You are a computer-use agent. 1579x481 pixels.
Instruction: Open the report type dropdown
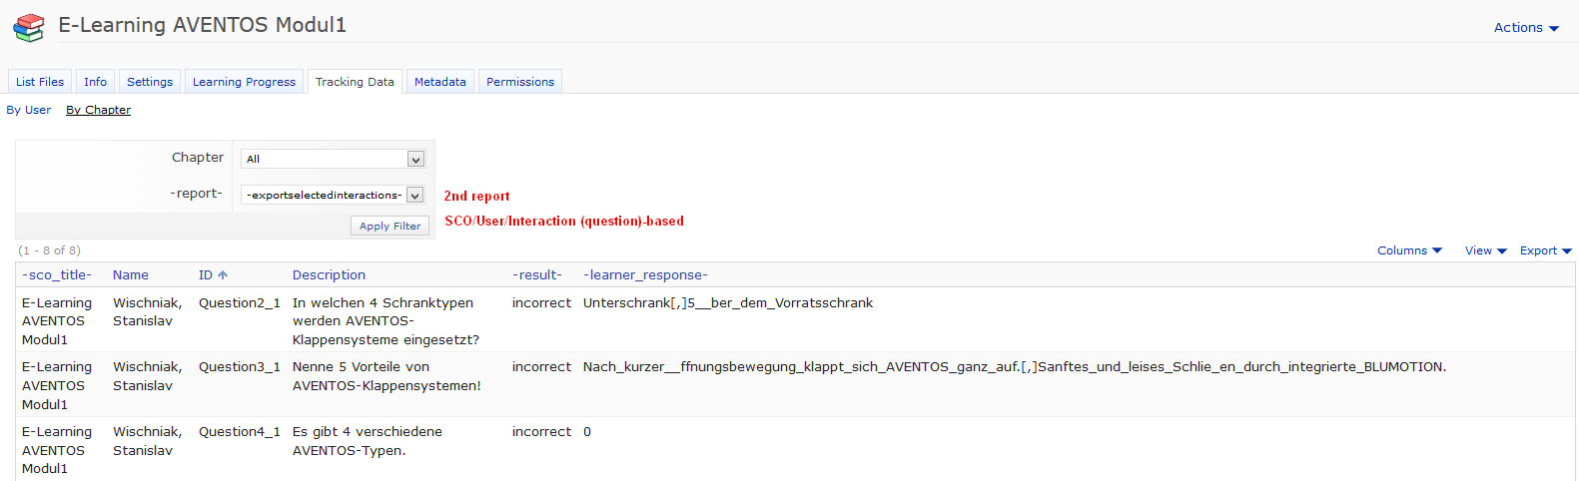pyautogui.click(x=332, y=195)
